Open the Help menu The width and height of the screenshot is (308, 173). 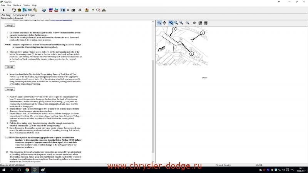click(x=34, y=5)
